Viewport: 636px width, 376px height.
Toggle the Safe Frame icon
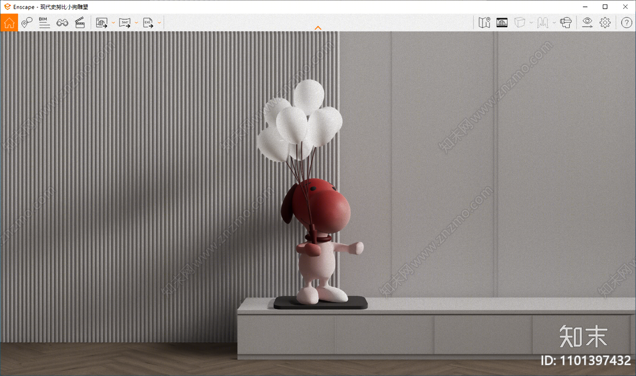click(502, 23)
